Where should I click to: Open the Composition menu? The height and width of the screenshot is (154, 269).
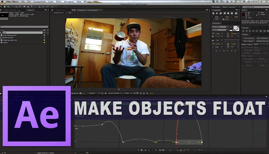pos(39,2)
